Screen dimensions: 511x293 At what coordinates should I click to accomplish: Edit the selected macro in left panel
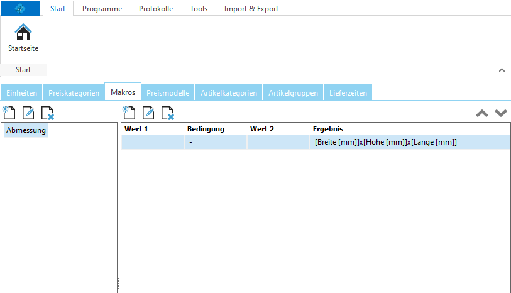point(28,113)
